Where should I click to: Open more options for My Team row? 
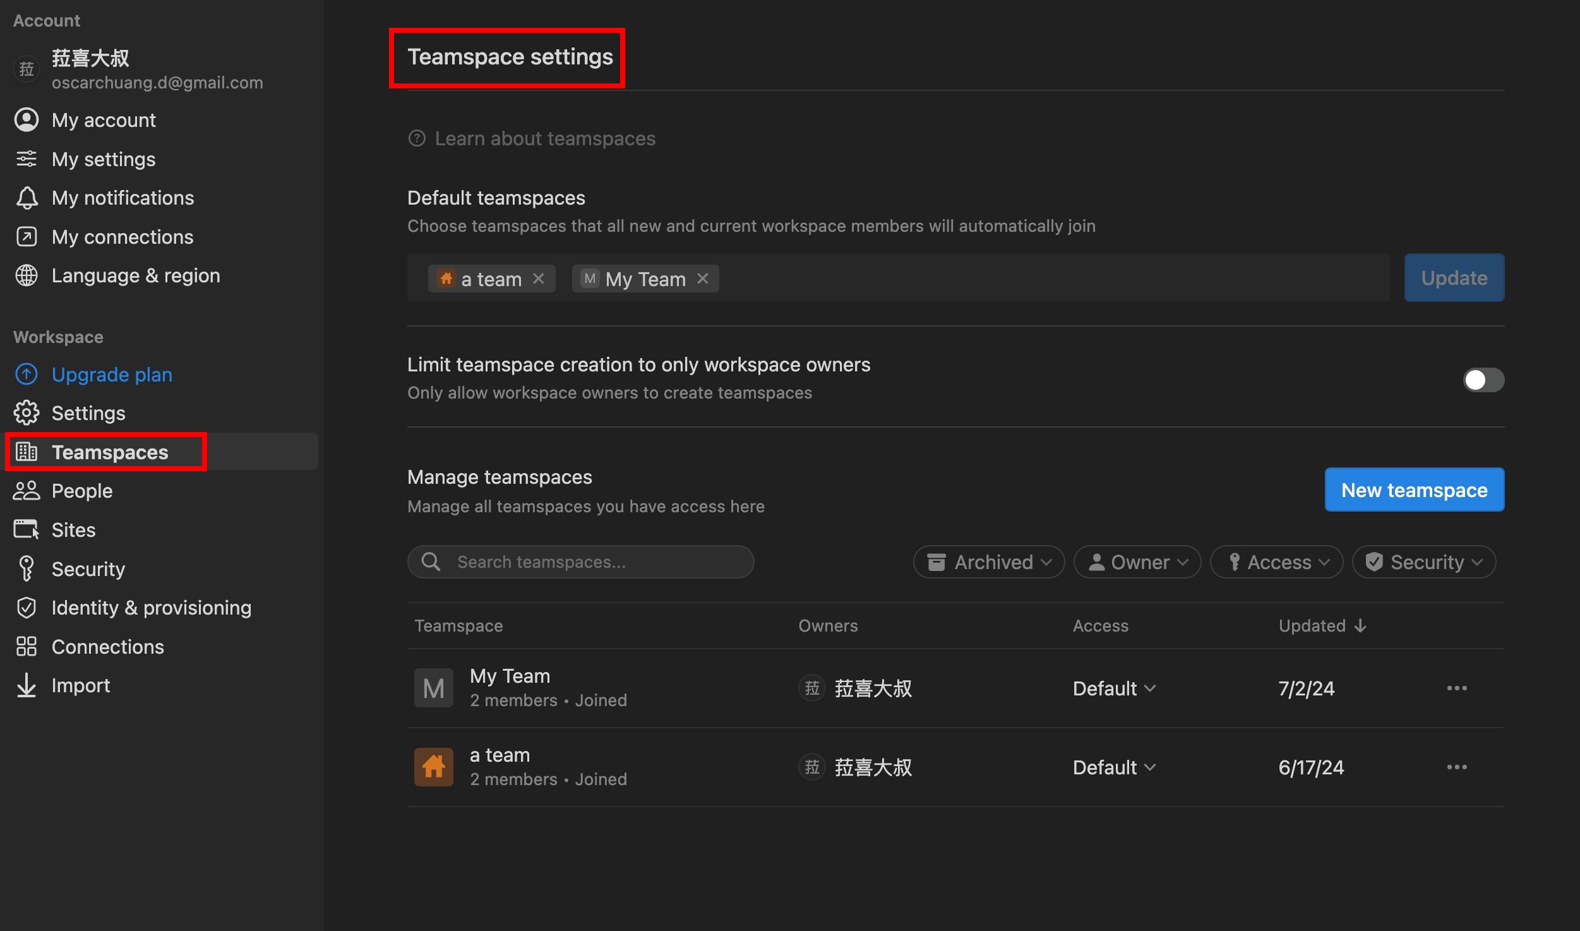pyautogui.click(x=1456, y=688)
